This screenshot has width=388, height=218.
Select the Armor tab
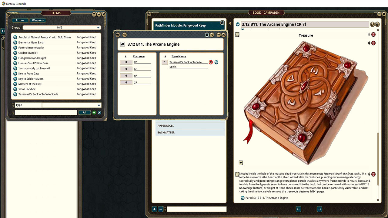click(20, 20)
